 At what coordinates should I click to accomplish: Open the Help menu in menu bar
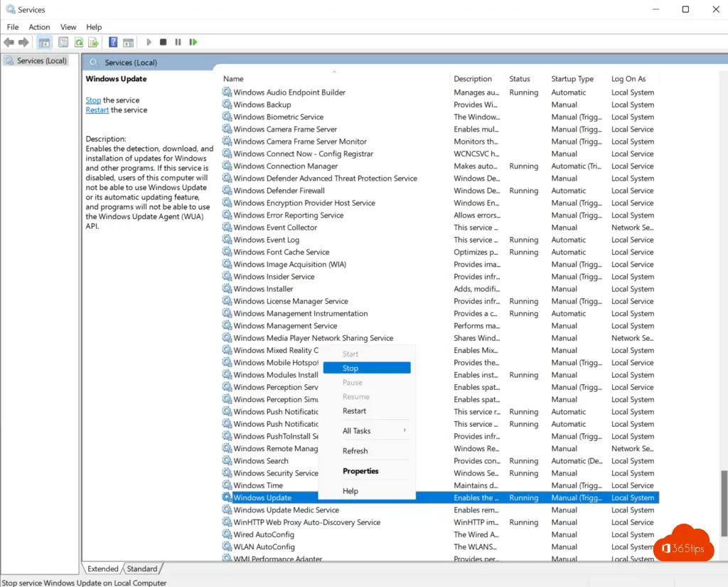pyautogui.click(x=94, y=27)
